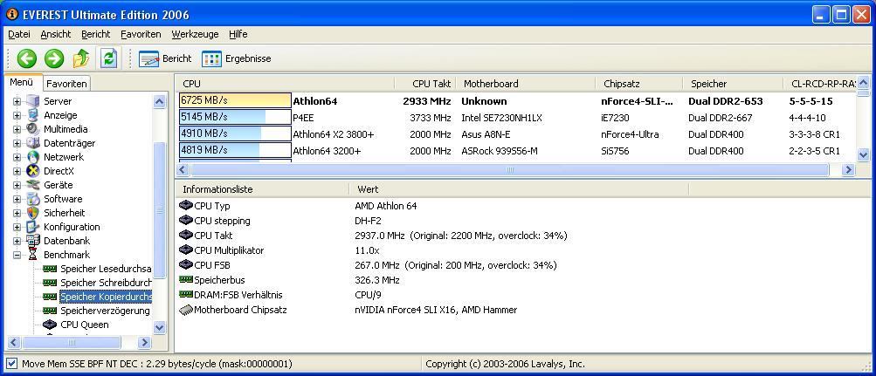Expand the DirectX tree node
Viewport: 876px width, 376px height.
tap(17, 171)
